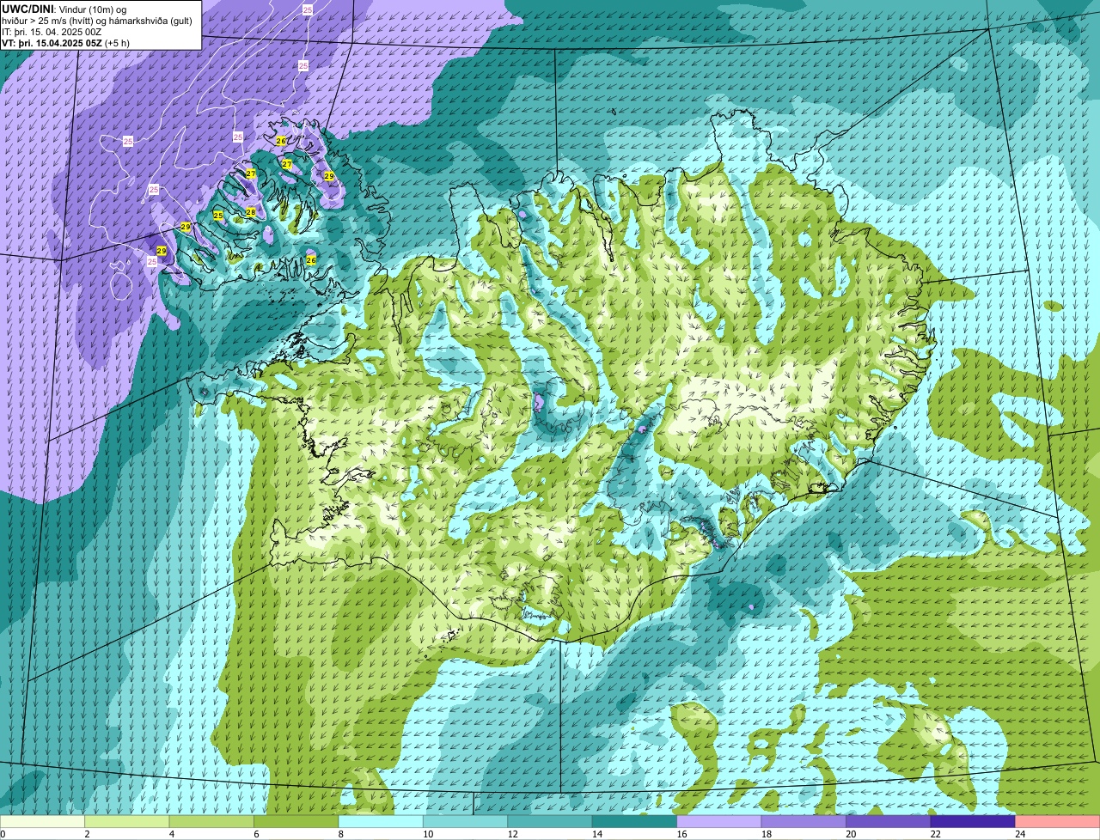Click the "20" label on the wind scale
This screenshot has width=1100, height=840.
(x=852, y=834)
